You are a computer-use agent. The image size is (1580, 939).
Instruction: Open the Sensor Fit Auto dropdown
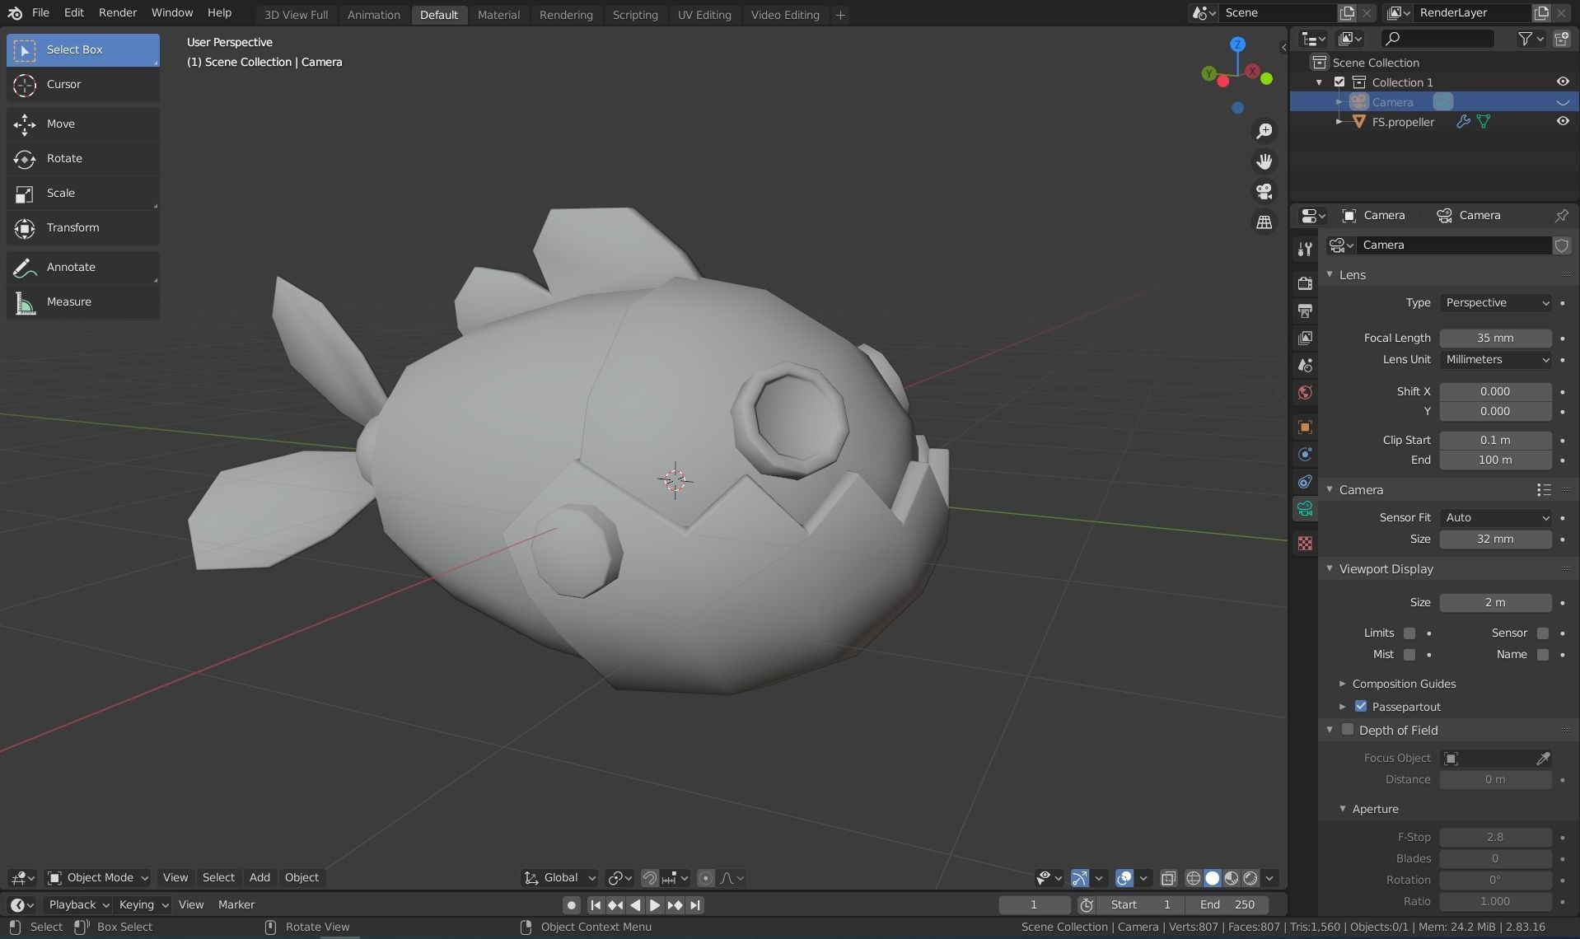1495,518
